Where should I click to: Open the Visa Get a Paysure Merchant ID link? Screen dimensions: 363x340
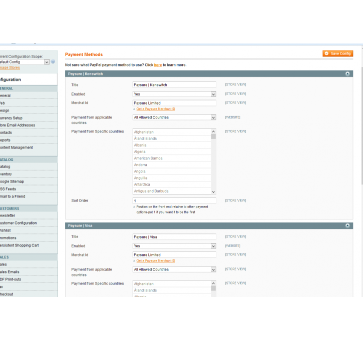(x=156, y=260)
